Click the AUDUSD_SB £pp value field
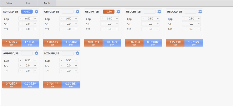The image size is (233, 106). (28, 60)
